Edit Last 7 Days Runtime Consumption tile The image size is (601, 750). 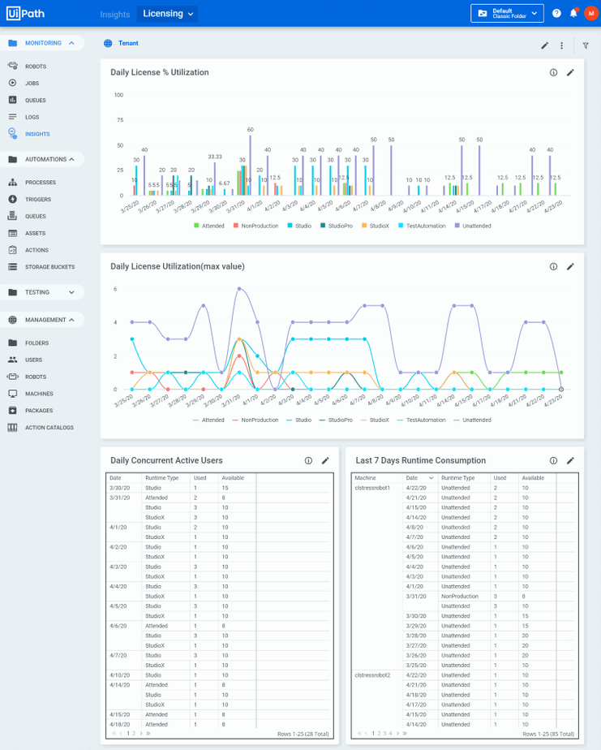pyautogui.click(x=570, y=460)
